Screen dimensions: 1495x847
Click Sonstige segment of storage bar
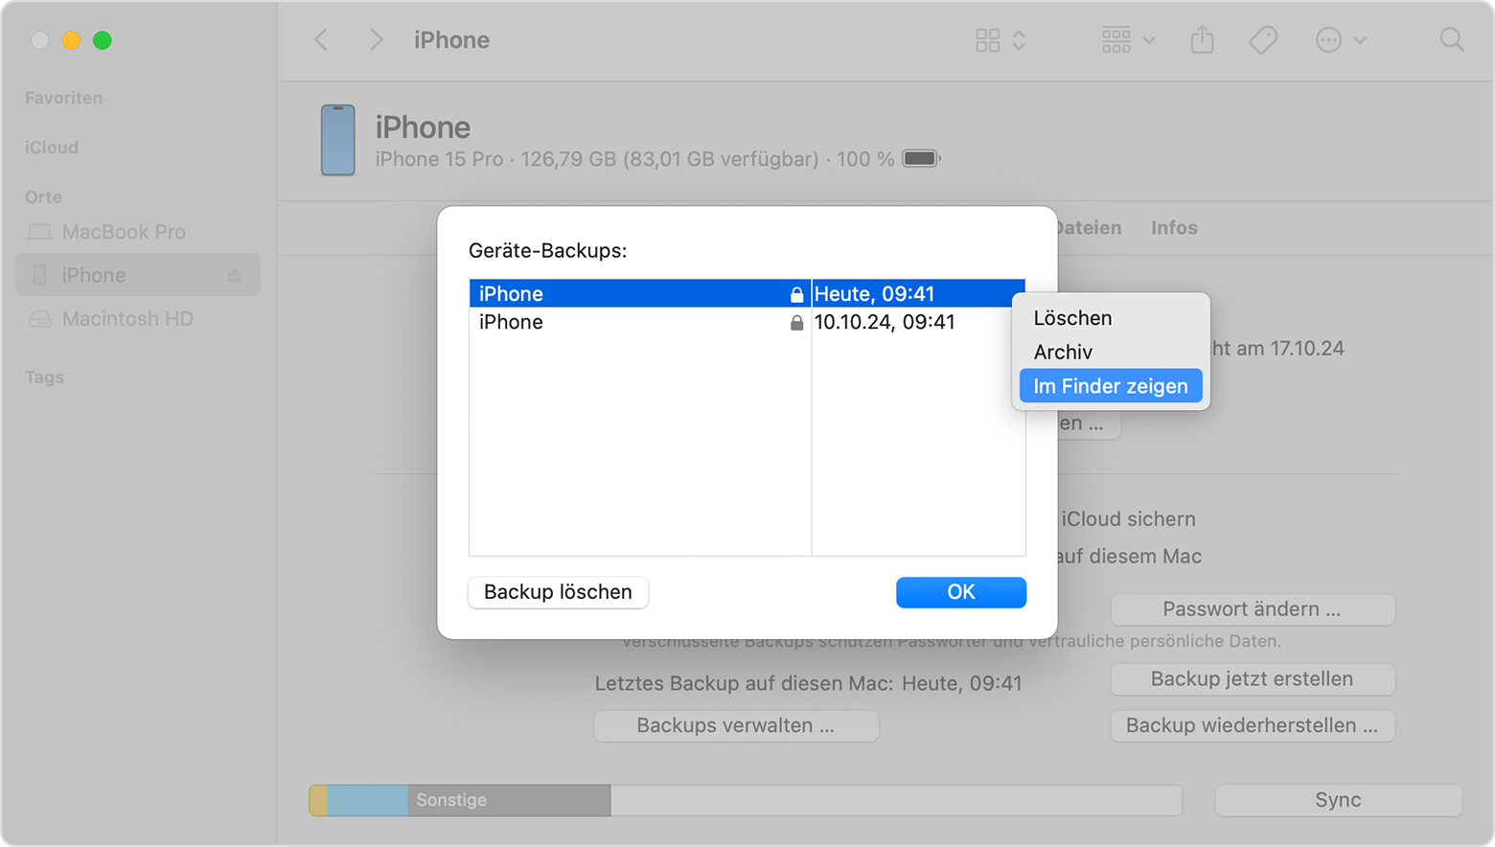(509, 800)
